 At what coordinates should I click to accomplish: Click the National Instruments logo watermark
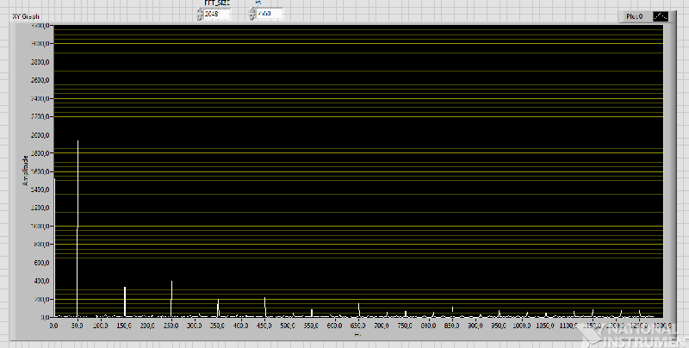633,336
